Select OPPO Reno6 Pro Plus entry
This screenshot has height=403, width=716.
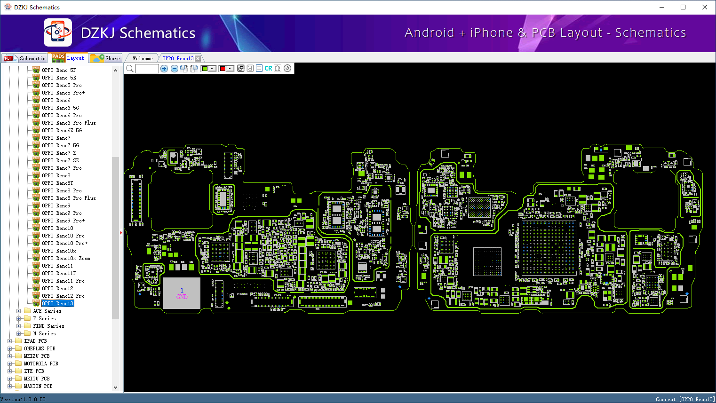[69, 123]
